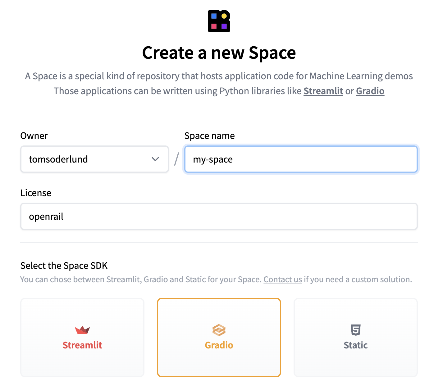Select Streamlit as the Space SDK
The height and width of the screenshot is (391, 443).
82,338
